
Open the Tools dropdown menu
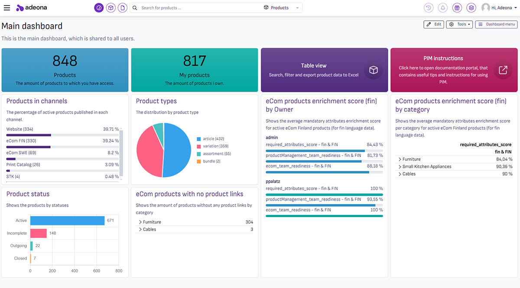(x=459, y=24)
